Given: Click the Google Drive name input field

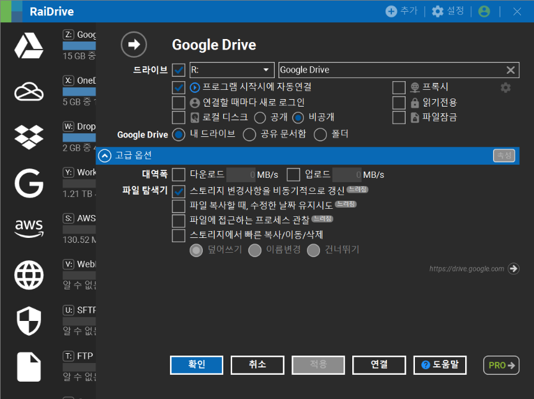Looking at the screenshot, I should point(391,70).
